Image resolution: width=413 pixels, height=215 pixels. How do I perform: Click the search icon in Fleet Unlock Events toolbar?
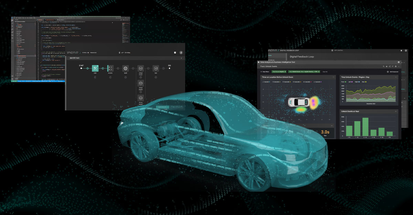(x=383, y=67)
